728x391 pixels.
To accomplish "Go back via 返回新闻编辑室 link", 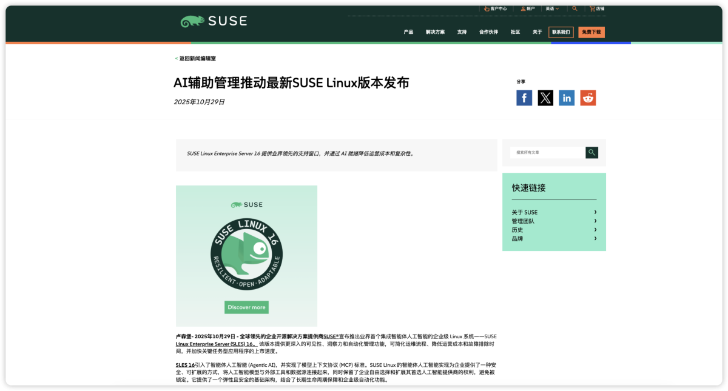I will tap(196, 59).
